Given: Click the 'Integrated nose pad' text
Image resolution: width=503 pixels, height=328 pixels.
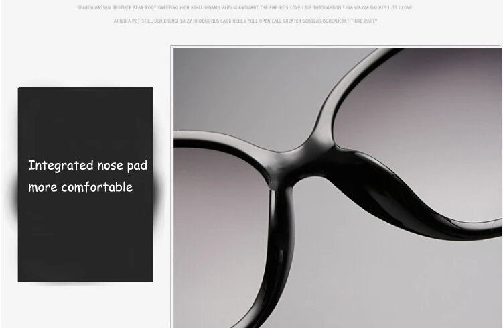Looking at the screenshot, I should pyautogui.click(x=88, y=166).
